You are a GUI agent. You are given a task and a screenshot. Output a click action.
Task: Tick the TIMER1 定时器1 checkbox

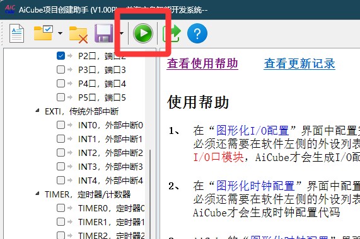[61, 221]
